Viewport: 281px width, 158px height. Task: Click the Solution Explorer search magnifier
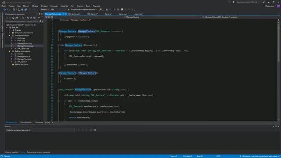pyautogui.click(x=40, y=22)
